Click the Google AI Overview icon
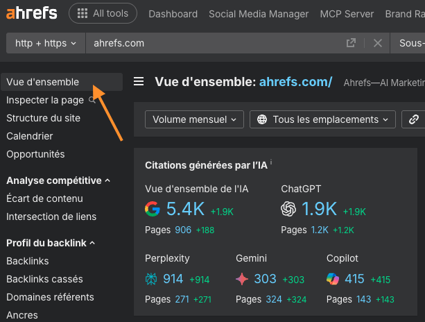 click(153, 209)
